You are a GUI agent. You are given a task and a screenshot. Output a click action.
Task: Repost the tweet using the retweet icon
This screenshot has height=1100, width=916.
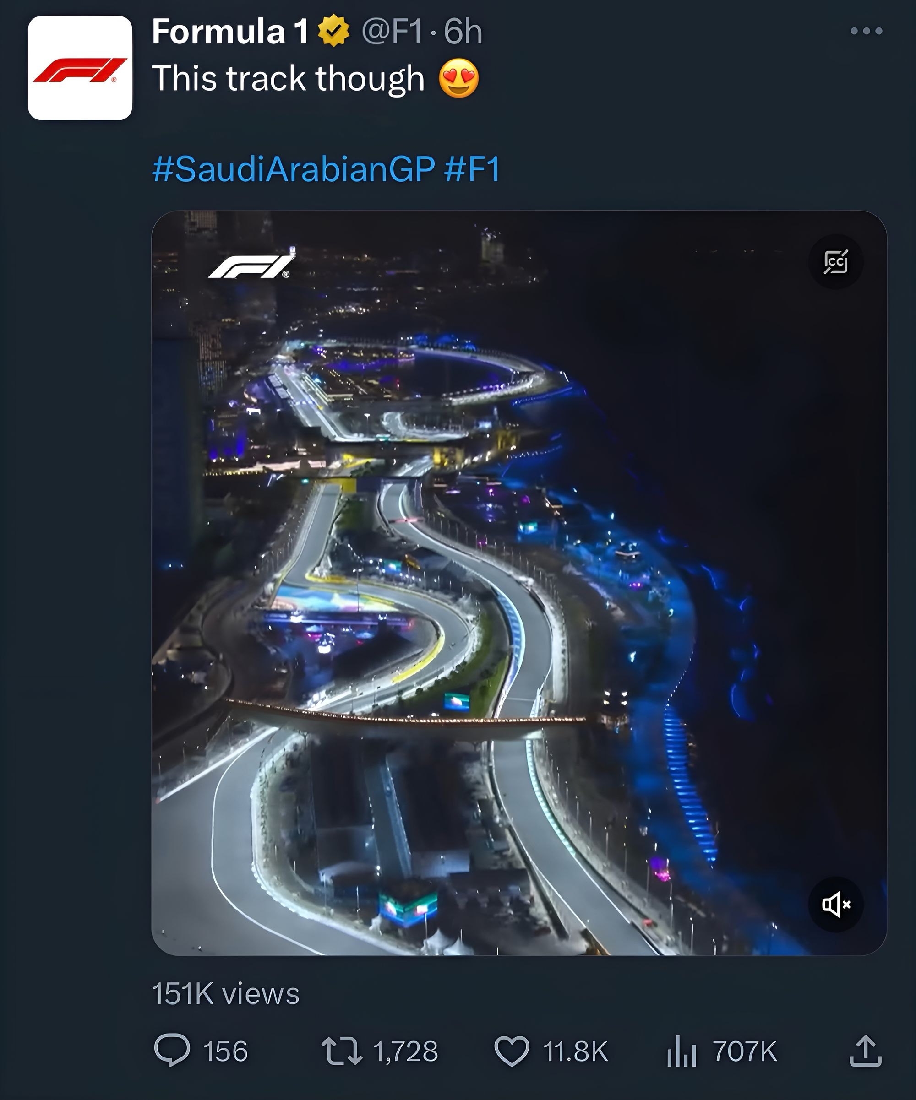click(x=342, y=1051)
